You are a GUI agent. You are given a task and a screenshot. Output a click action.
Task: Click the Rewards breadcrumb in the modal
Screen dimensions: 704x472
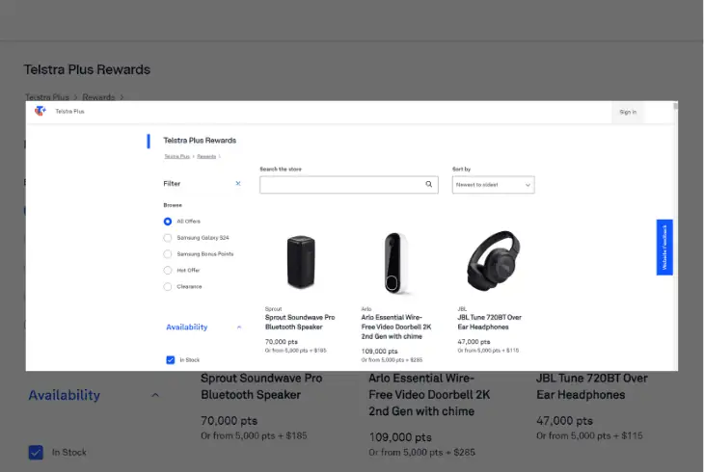tap(206, 157)
